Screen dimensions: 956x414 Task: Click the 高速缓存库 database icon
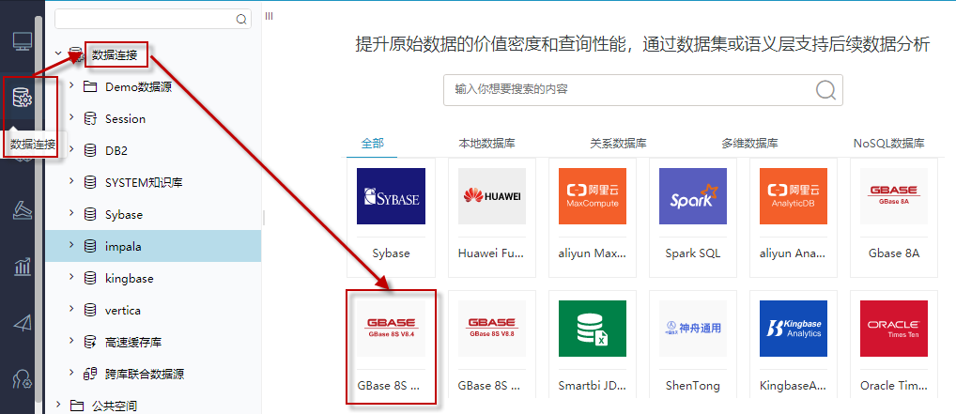(90, 342)
